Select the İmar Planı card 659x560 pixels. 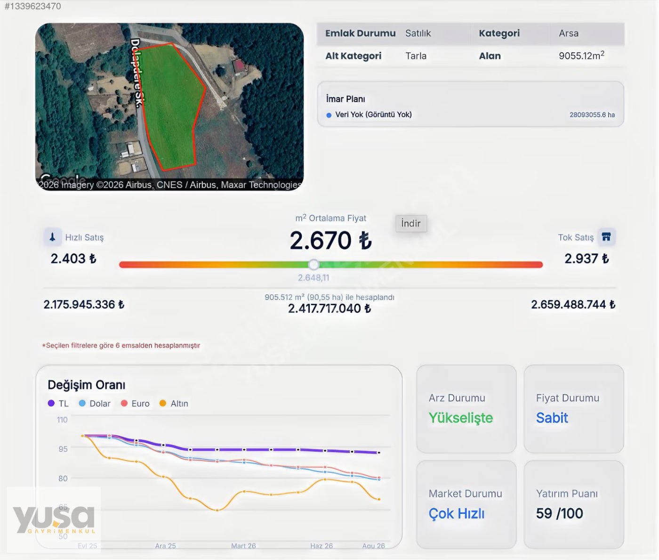click(x=471, y=104)
